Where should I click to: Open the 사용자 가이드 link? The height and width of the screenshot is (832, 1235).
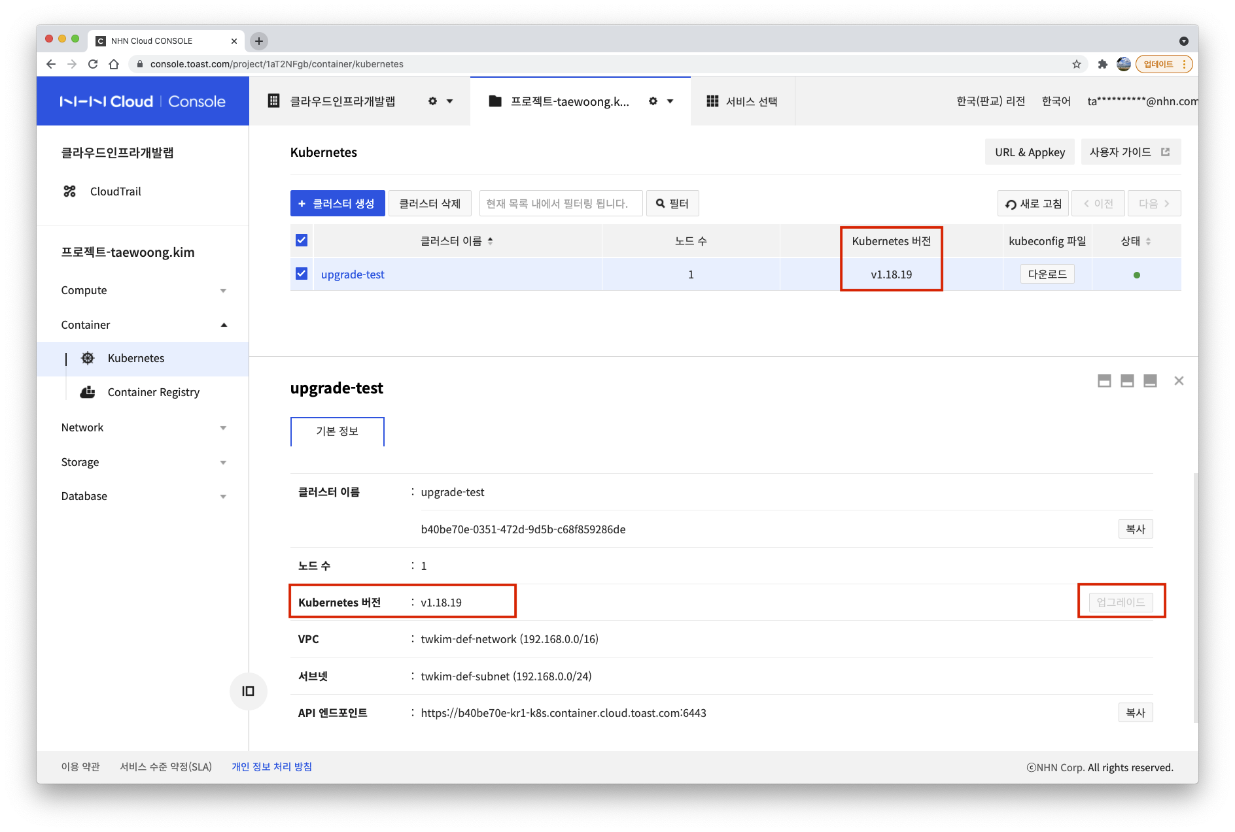coord(1130,152)
